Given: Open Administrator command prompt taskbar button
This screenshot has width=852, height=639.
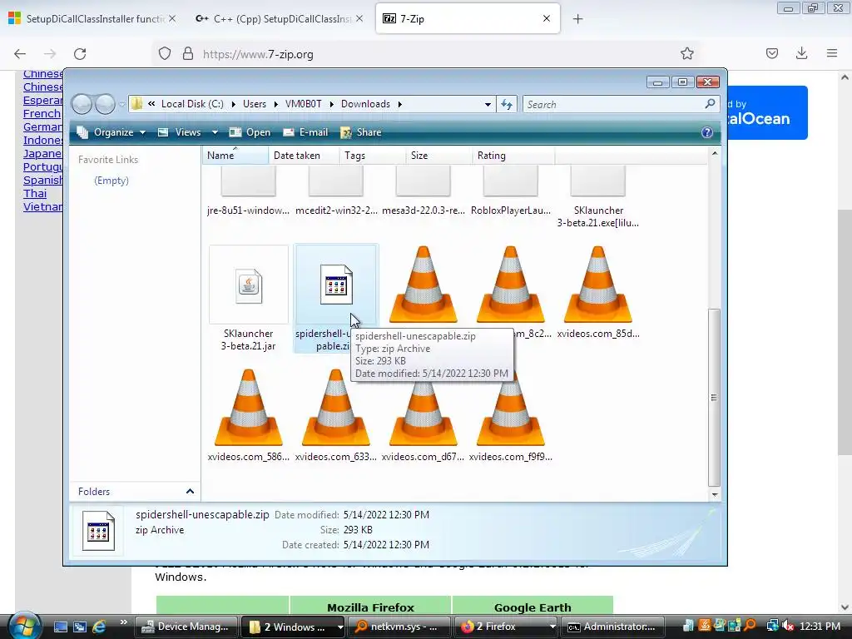Looking at the screenshot, I should (612, 627).
